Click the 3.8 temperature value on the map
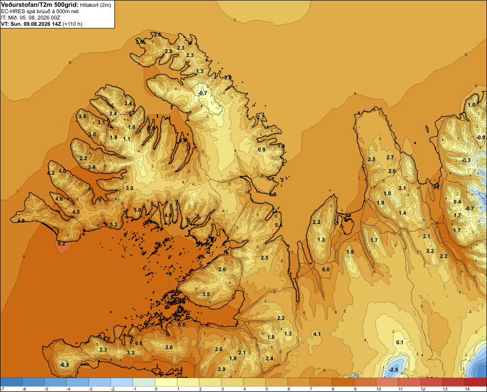 (x=82, y=117)
